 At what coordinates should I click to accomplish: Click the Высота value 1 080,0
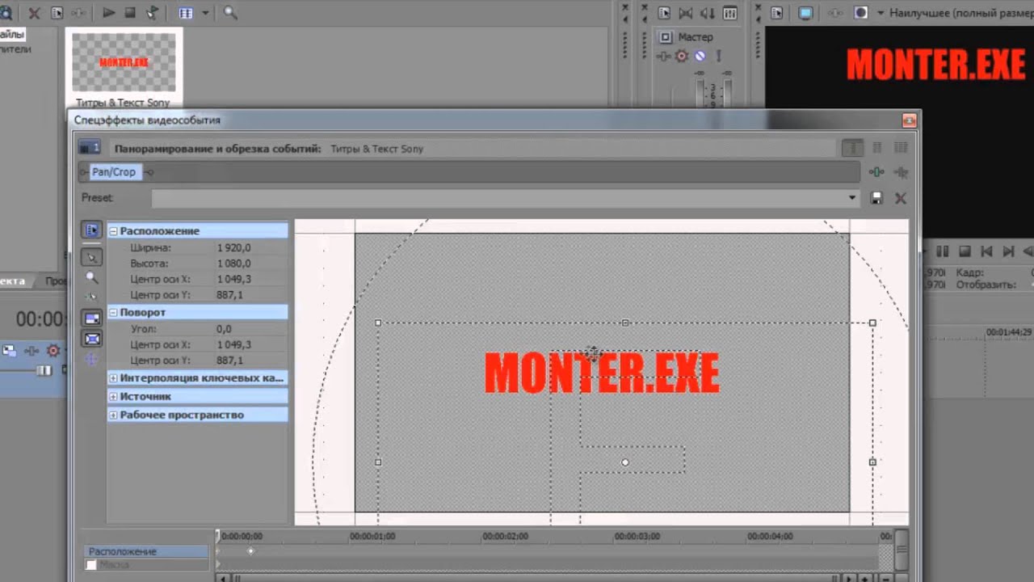[x=234, y=264]
